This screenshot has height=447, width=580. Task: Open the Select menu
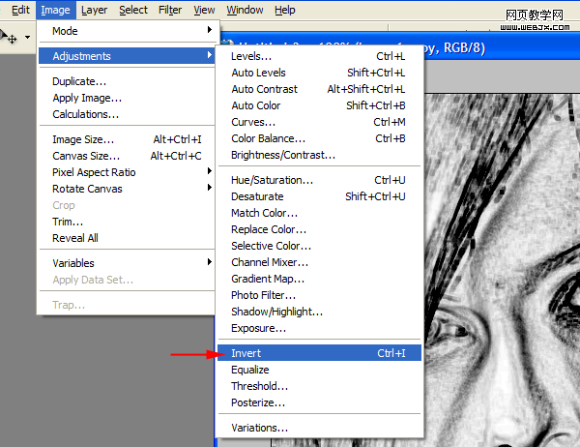[x=133, y=10]
